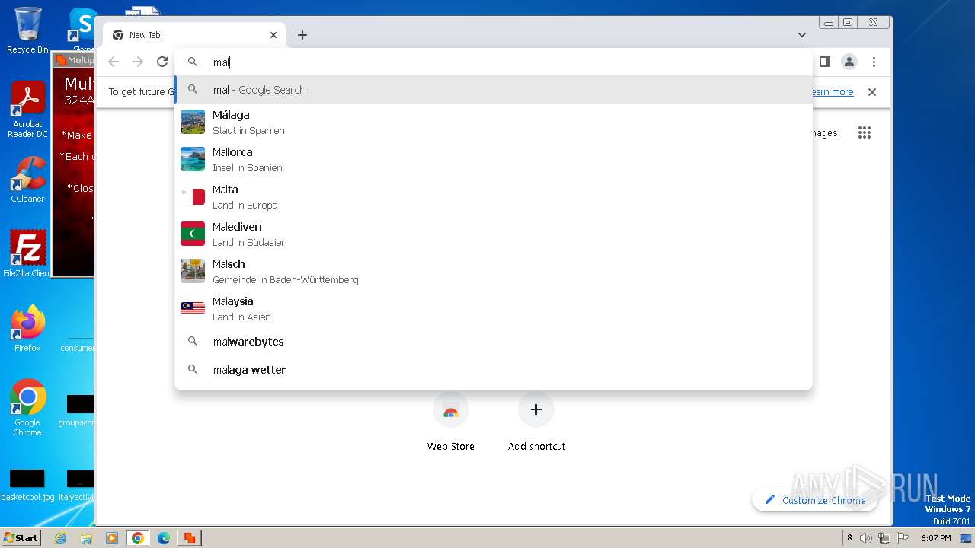Click the Málaga thumbnail image
Viewport: 975px width, 548px height.
tap(193, 122)
